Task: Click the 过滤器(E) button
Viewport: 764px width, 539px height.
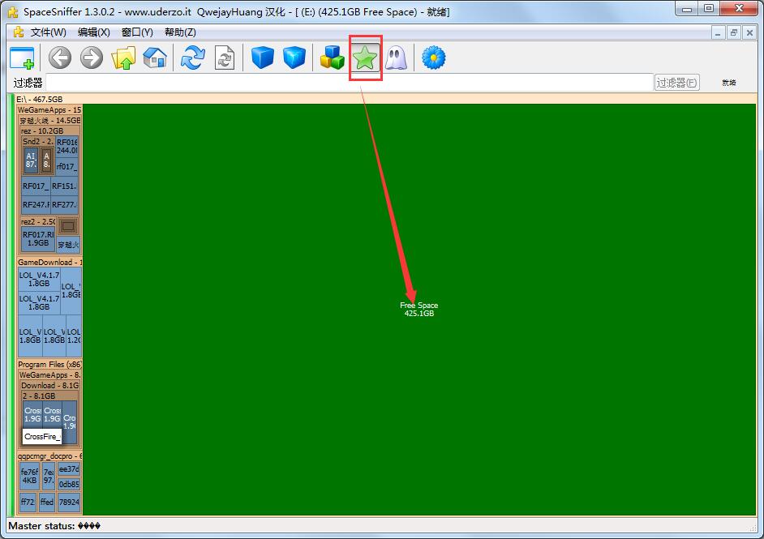Action: tap(676, 83)
